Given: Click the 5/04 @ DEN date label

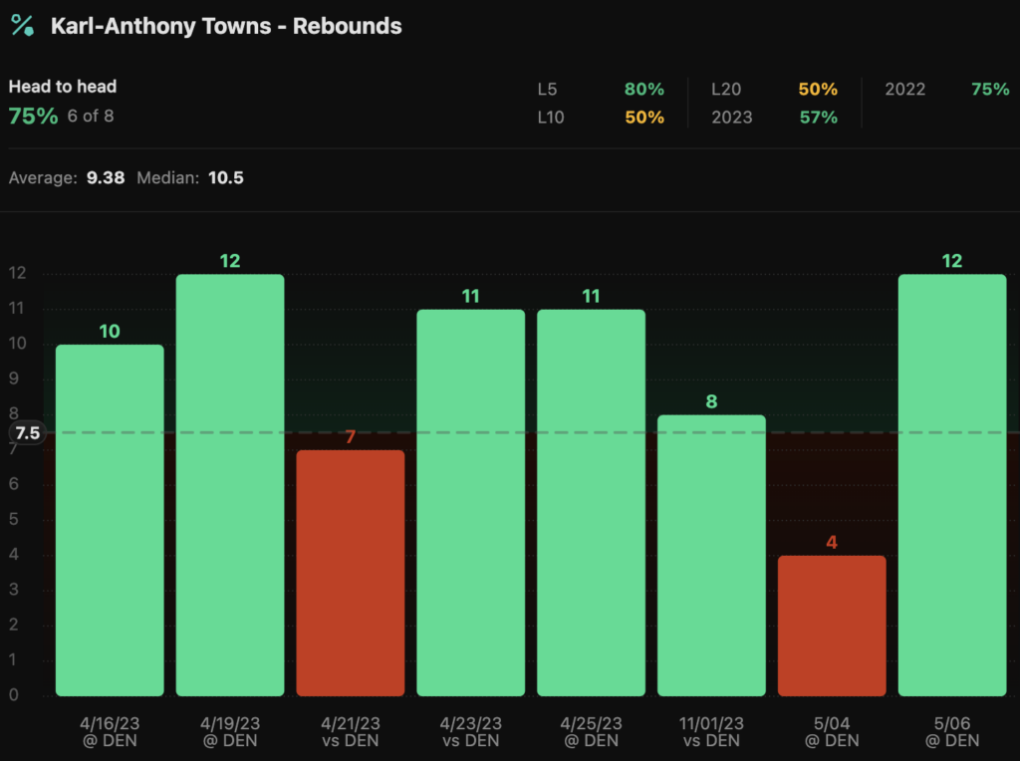Looking at the screenshot, I should point(832,732).
